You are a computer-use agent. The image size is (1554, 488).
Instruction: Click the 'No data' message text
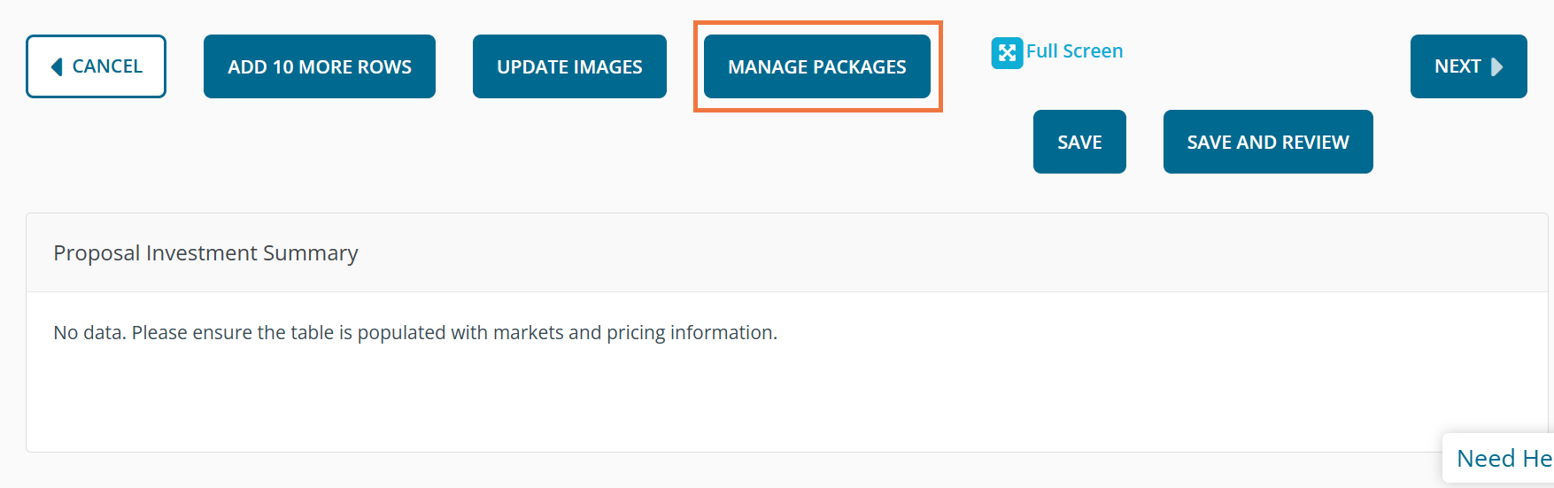(x=415, y=333)
